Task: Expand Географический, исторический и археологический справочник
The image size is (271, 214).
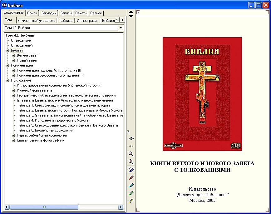Action: [13, 95]
